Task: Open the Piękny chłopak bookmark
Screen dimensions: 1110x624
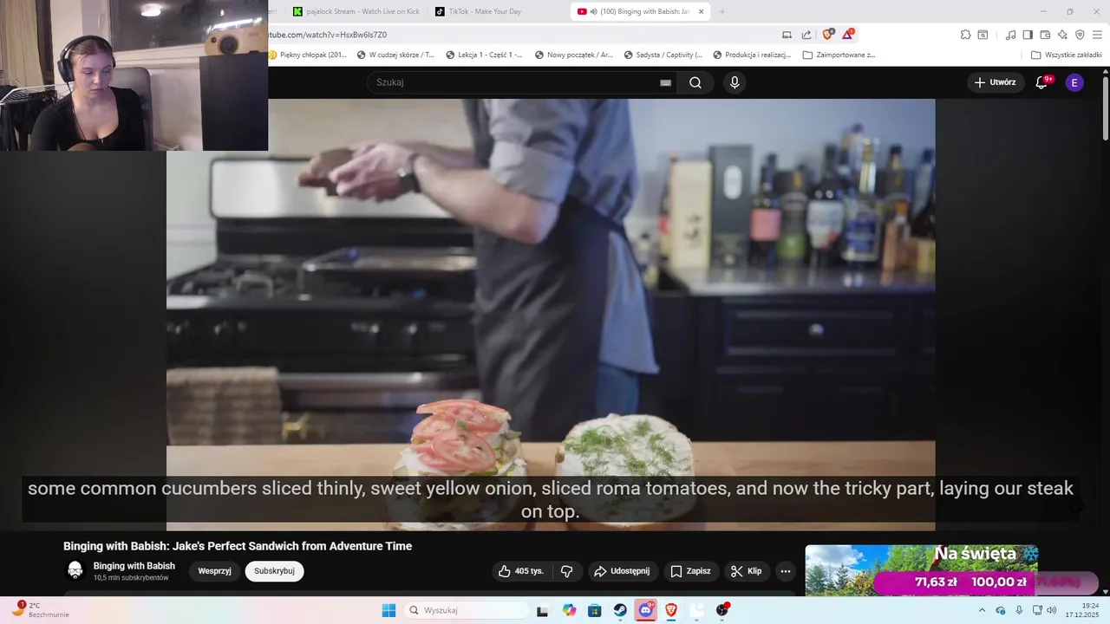Action: (308, 55)
